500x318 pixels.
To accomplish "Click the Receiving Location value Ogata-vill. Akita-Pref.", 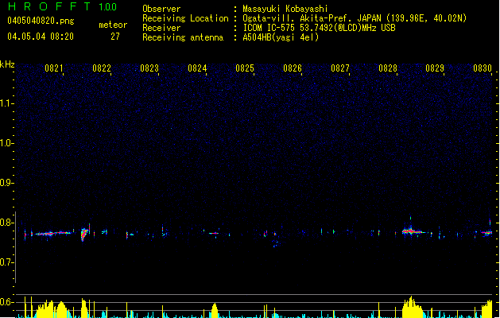I will (296, 18).
